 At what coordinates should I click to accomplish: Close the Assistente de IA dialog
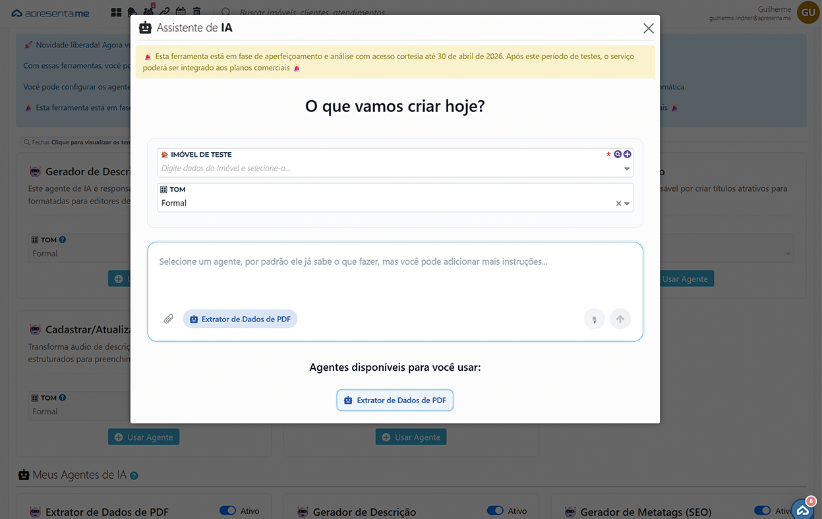click(648, 28)
